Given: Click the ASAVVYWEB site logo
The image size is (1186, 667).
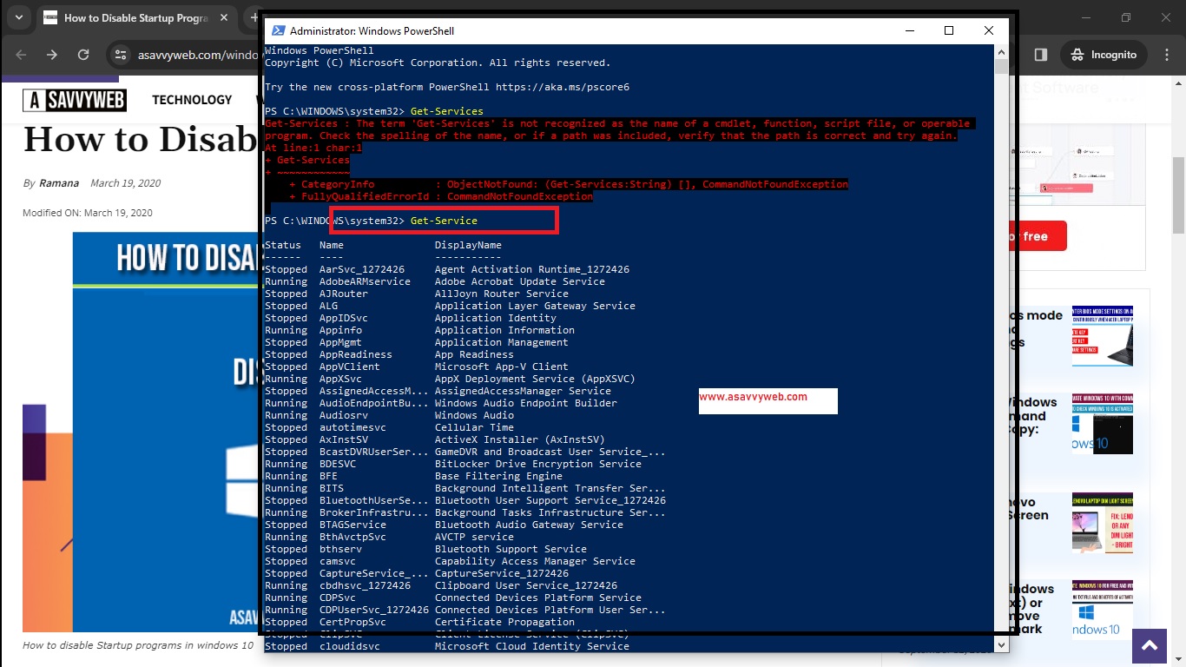Looking at the screenshot, I should (x=75, y=100).
